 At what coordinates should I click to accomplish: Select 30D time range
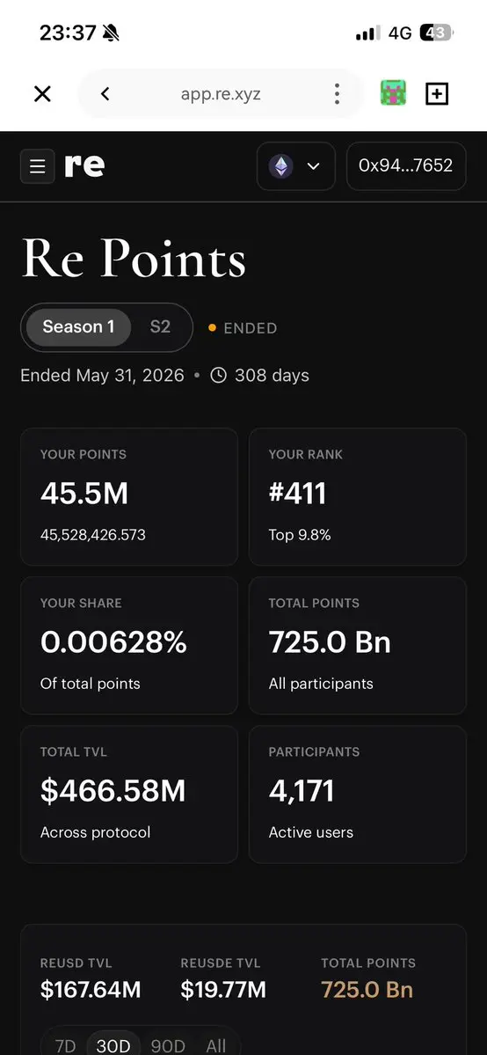pyautogui.click(x=113, y=1045)
